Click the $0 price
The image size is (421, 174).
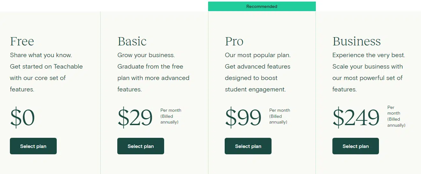[x=22, y=118]
